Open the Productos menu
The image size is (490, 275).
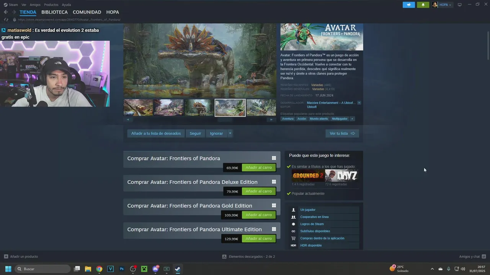(x=51, y=5)
